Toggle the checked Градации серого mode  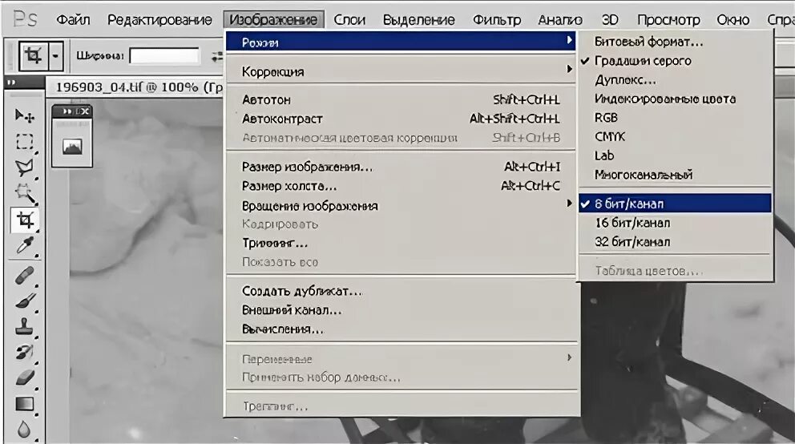[676, 61]
